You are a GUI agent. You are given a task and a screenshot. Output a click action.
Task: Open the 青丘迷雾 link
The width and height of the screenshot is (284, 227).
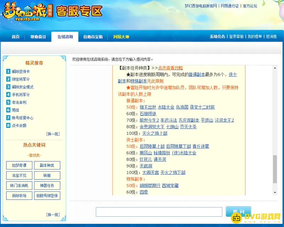point(201,146)
